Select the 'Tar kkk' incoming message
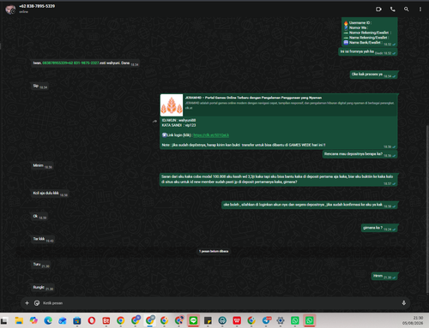Viewport: 429px width, 328px height. [x=43, y=239]
